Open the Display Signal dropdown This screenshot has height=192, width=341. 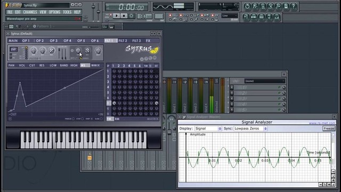pos(208,129)
